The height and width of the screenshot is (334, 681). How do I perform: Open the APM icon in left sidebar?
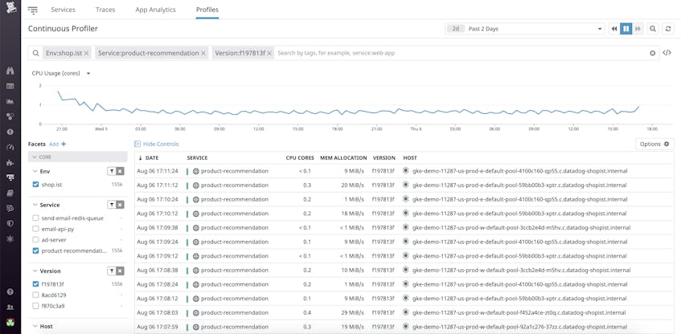pyautogui.click(x=10, y=177)
